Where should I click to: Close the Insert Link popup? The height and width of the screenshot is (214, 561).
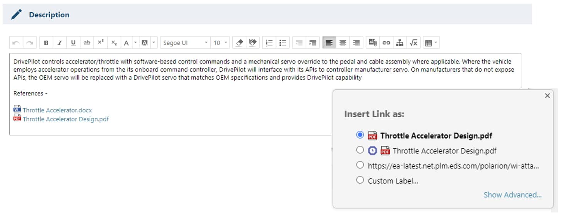547,96
